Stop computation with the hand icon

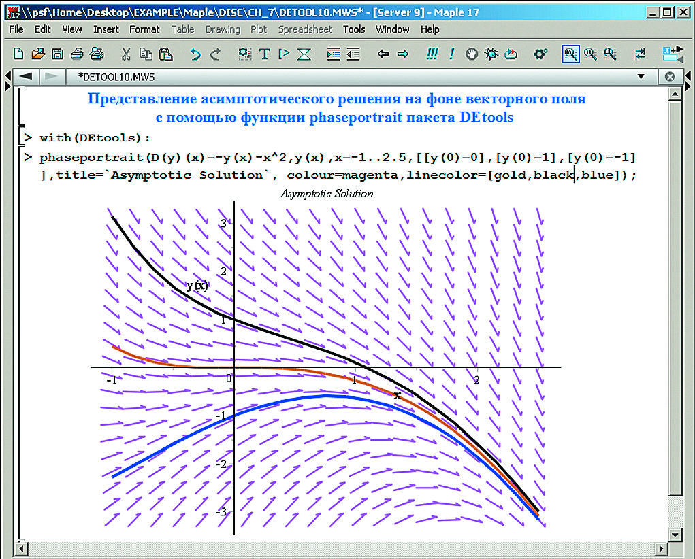click(x=472, y=54)
